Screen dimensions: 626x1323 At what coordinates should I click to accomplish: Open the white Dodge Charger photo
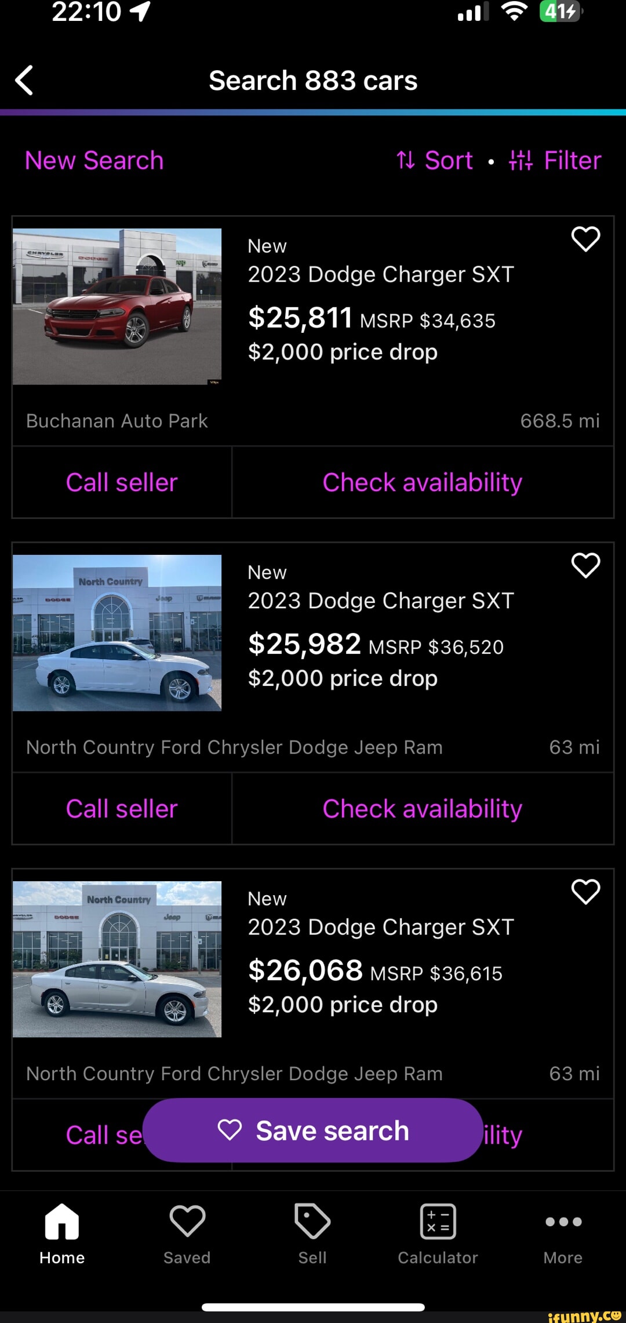pyautogui.click(x=117, y=633)
